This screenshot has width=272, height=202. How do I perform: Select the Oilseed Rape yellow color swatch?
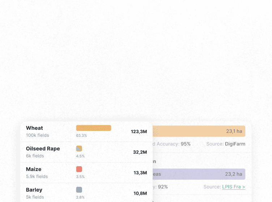click(79, 149)
